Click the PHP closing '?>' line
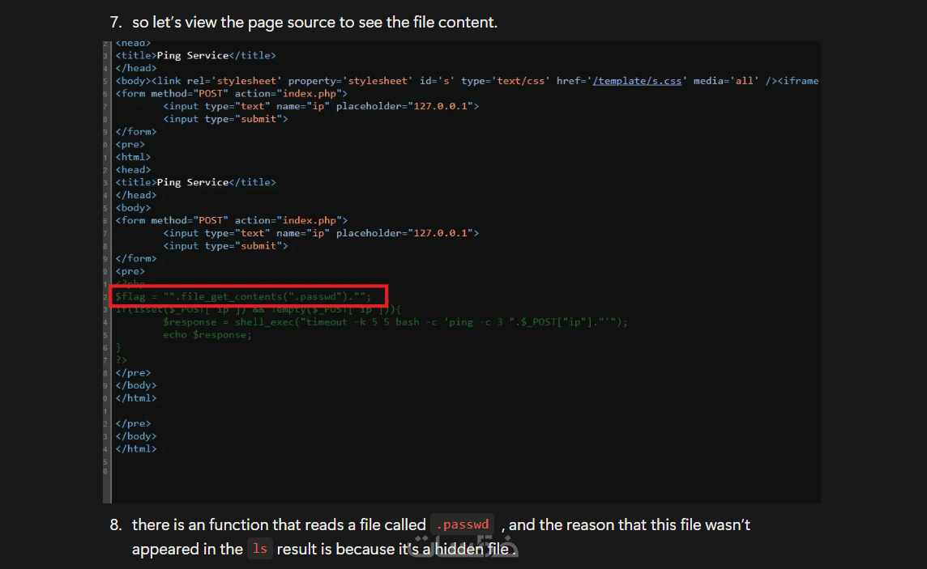Screen dimensions: 927x569 tap(122, 360)
